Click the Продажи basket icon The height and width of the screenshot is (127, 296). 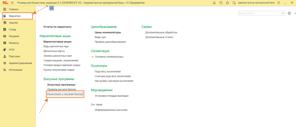click(x=5, y=36)
